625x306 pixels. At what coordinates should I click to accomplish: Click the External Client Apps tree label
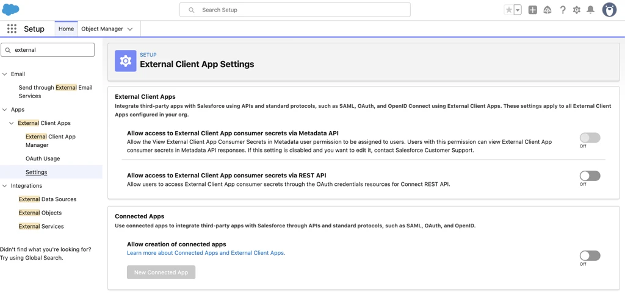click(x=44, y=123)
